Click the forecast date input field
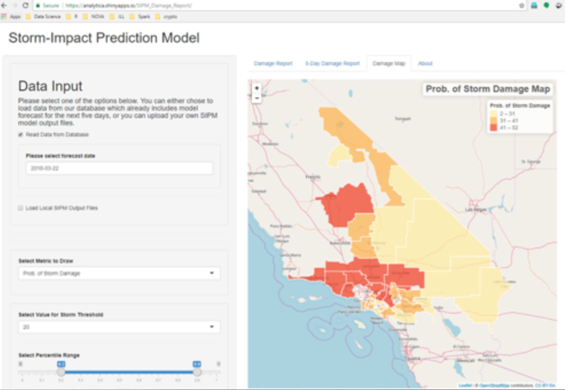This screenshot has width=565, height=390. (119, 168)
